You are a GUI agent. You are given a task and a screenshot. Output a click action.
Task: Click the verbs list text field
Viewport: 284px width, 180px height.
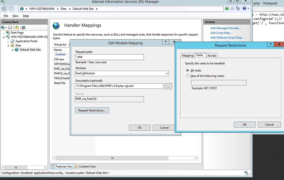click(x=219, y=83)
